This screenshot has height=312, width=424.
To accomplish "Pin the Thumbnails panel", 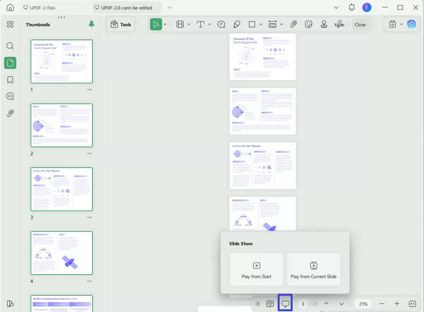I will [x=92, y=24].
